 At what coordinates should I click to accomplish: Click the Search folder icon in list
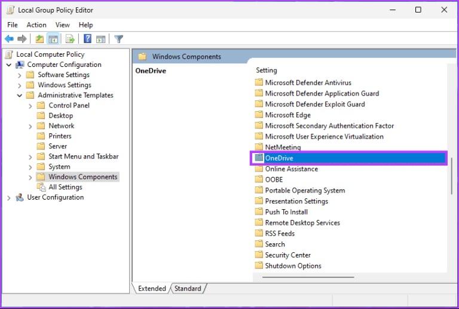259,244
